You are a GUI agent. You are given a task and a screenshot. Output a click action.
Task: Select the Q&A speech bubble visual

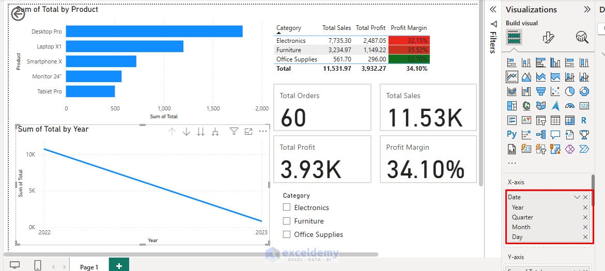coord(555,135)
